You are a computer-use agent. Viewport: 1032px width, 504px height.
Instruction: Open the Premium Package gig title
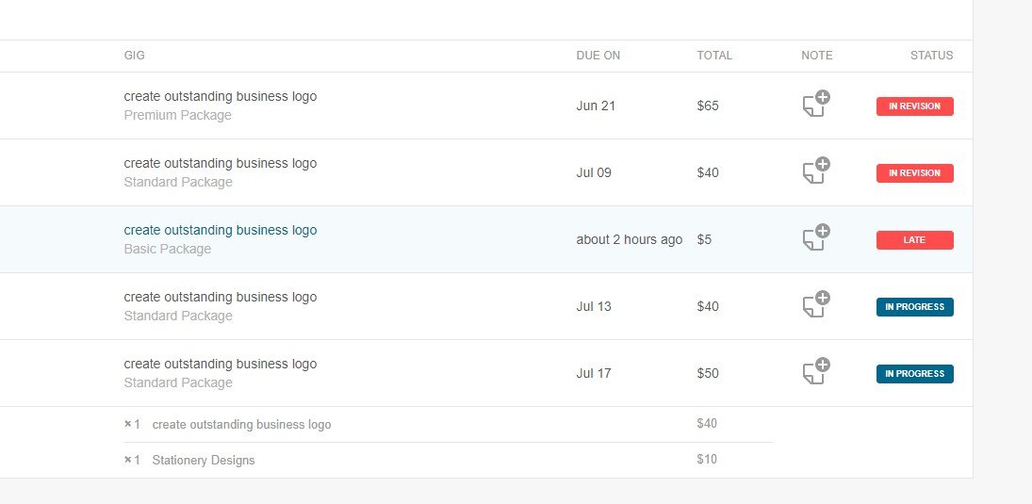tap(221, 97)
